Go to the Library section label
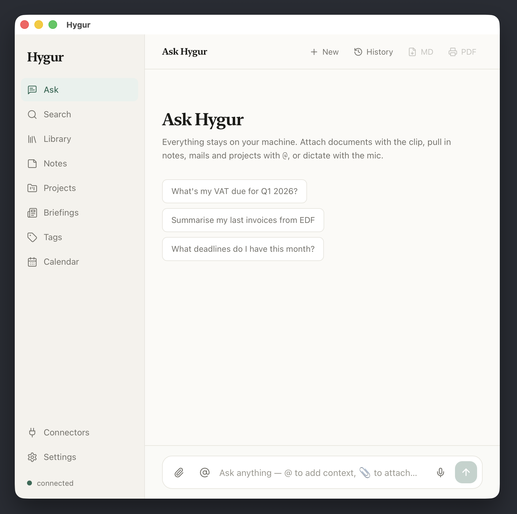The image size is (517, 514). coord(57,139)
